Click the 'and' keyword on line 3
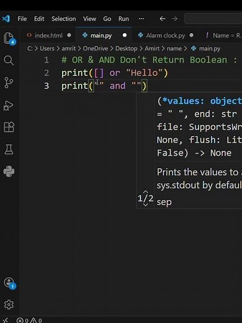 [117, 86]
